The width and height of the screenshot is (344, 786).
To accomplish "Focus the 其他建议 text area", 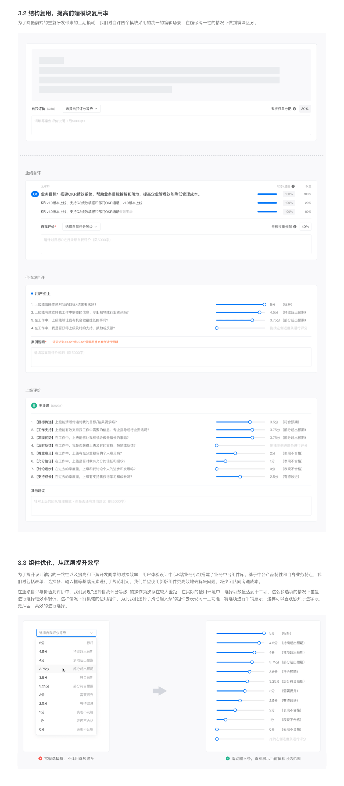I will point(171,506).
